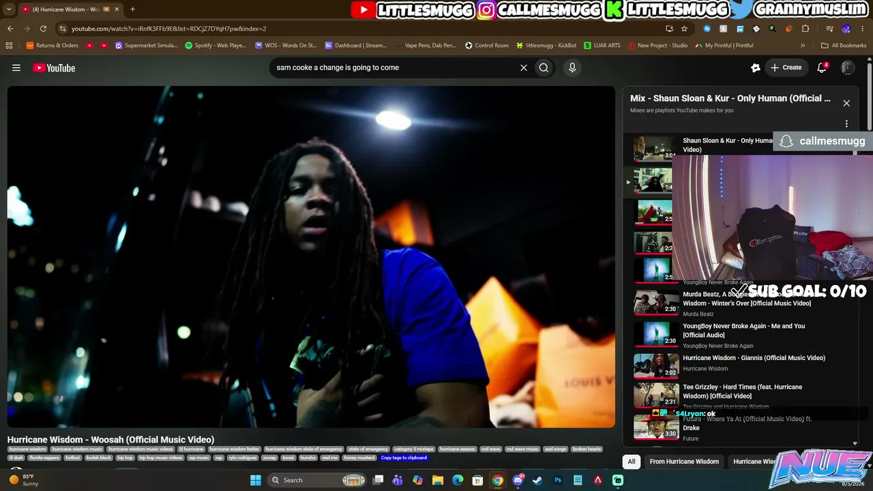This screenshot has width=873, height=491.
Task: Open YouTube notifications bell
Action: tap(823, 68)
